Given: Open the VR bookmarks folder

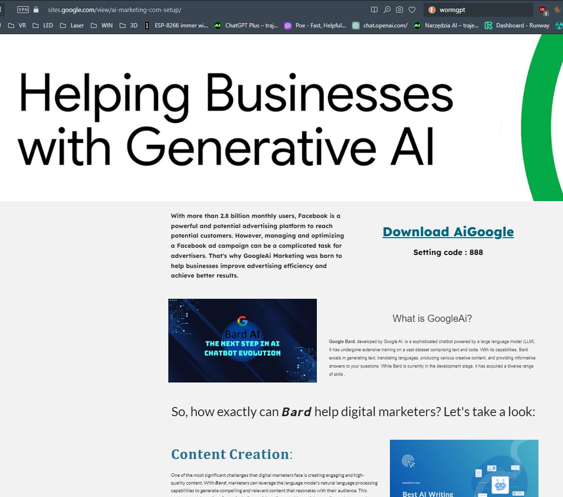Looking at the screenshot, I should [x=17, y=25].
